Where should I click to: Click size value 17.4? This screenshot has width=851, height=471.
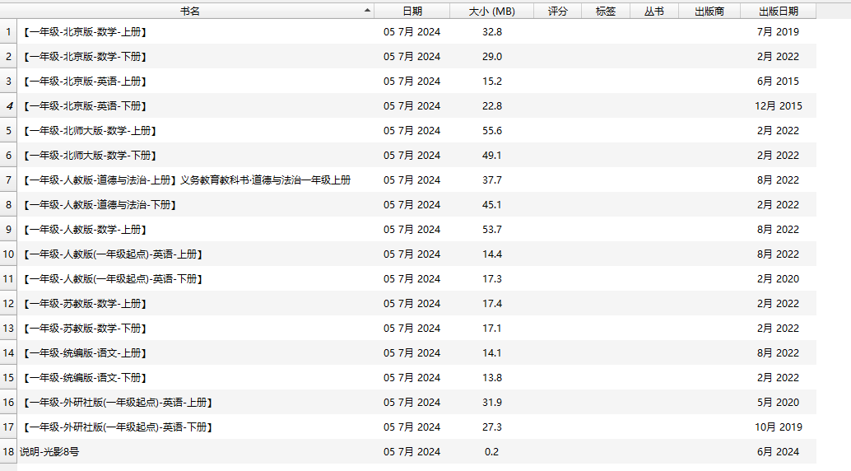(492, 304)
